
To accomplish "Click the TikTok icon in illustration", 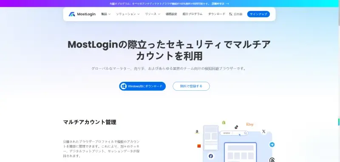I will click(x=236, y=127).
